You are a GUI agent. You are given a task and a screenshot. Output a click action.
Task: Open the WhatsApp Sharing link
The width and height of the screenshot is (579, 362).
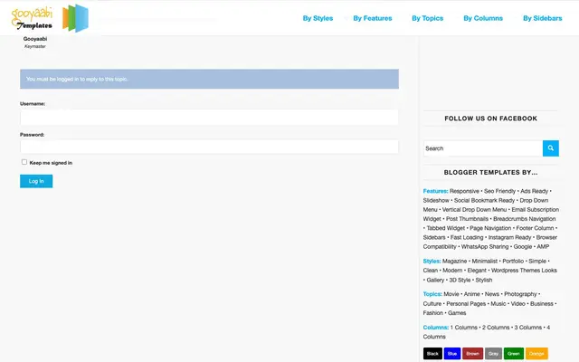485,246
